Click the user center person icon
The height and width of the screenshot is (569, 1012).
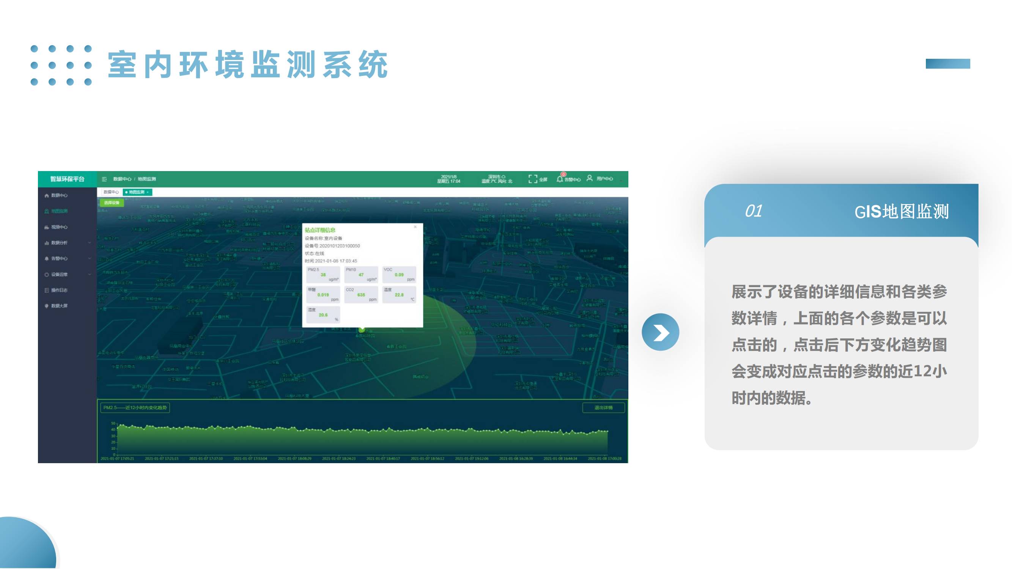click(589, 178)
